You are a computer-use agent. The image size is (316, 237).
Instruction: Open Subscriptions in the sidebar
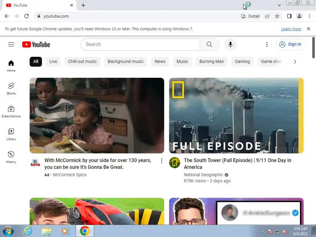(11, 111)
